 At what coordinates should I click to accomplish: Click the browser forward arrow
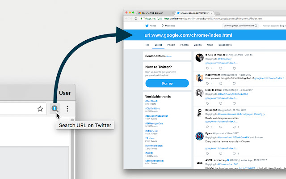tap(131, 18)
